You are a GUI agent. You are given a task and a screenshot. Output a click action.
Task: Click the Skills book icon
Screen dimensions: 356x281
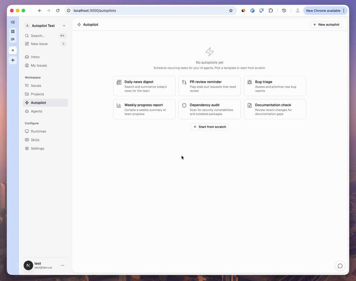pos(27,140)
